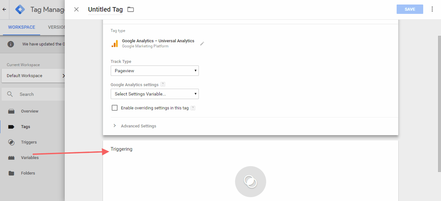Click the Untitled Tag name field
This screenshot has width=441, height=201.
click(x=105, y=10)
